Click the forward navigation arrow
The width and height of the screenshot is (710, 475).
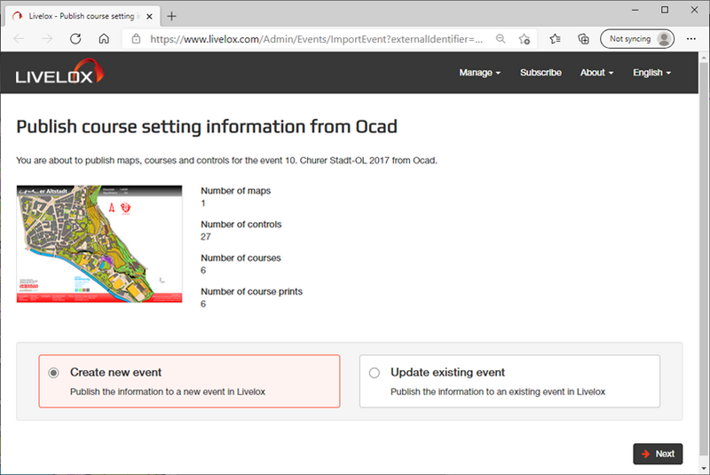pyautogui.click(x=47, y=39)
